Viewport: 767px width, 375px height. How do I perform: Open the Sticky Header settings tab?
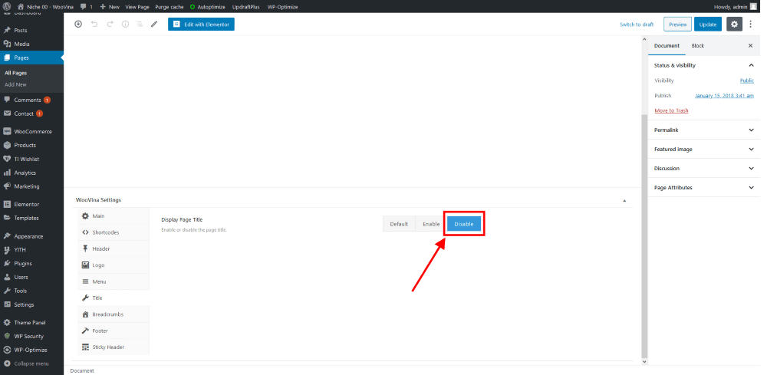114,347
